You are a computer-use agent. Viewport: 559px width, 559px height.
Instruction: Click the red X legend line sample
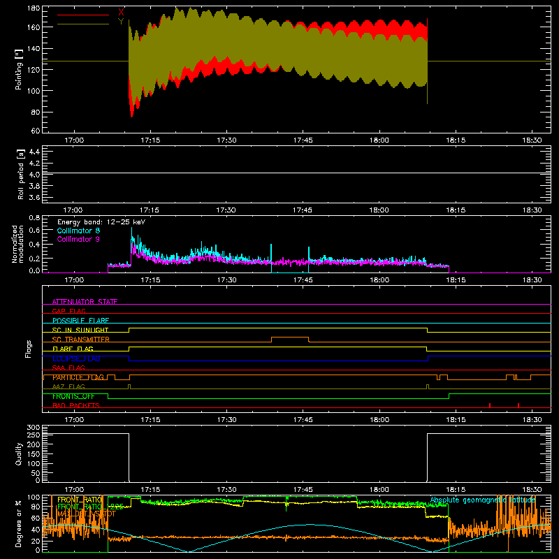(x=83, y=15)
